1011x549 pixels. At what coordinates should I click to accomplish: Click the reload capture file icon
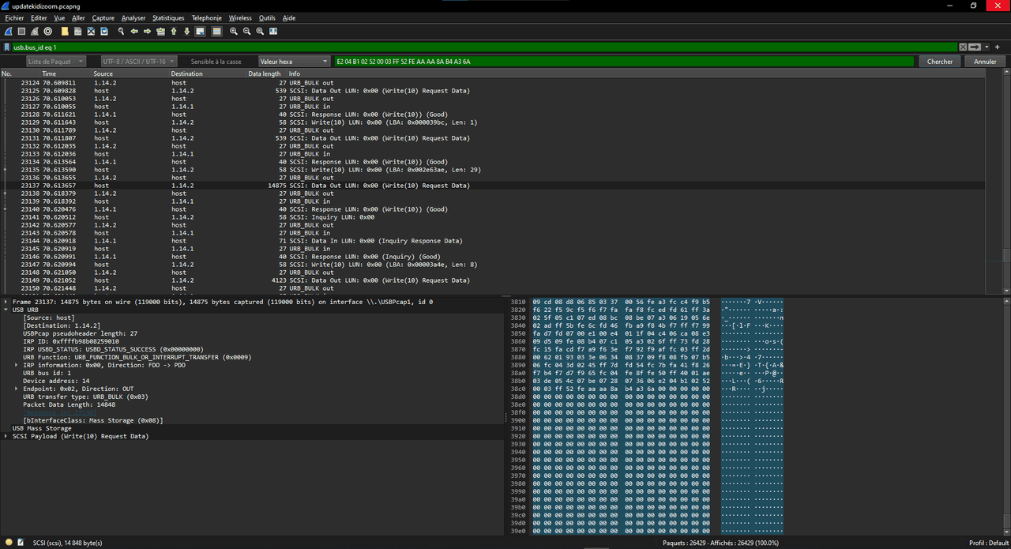point(104,32)
